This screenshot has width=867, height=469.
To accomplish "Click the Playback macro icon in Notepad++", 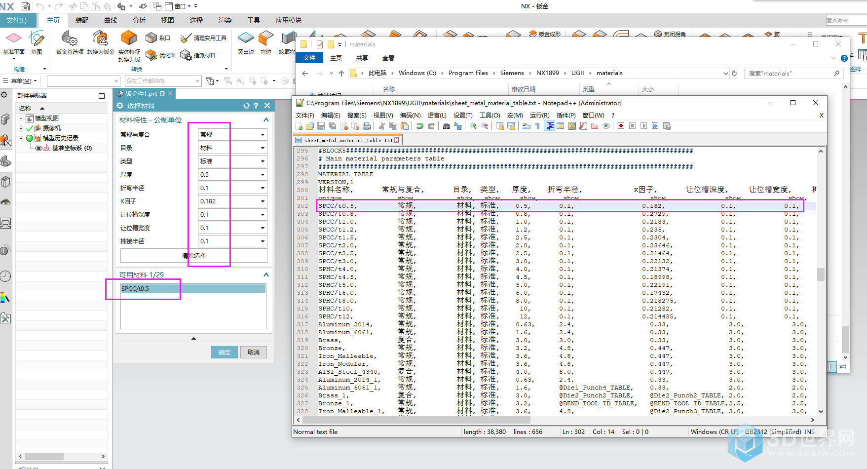I will pyautogui.click(x=644, y=126).
